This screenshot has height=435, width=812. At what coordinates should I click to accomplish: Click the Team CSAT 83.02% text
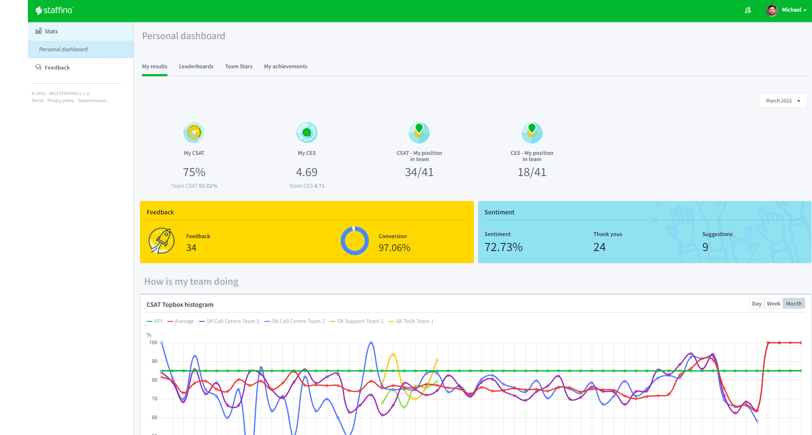coord(194,186)
